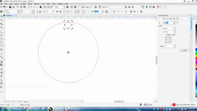Select the bottom-right anchor point in Transformations
The image size is (197, 111).
(171, 42)
